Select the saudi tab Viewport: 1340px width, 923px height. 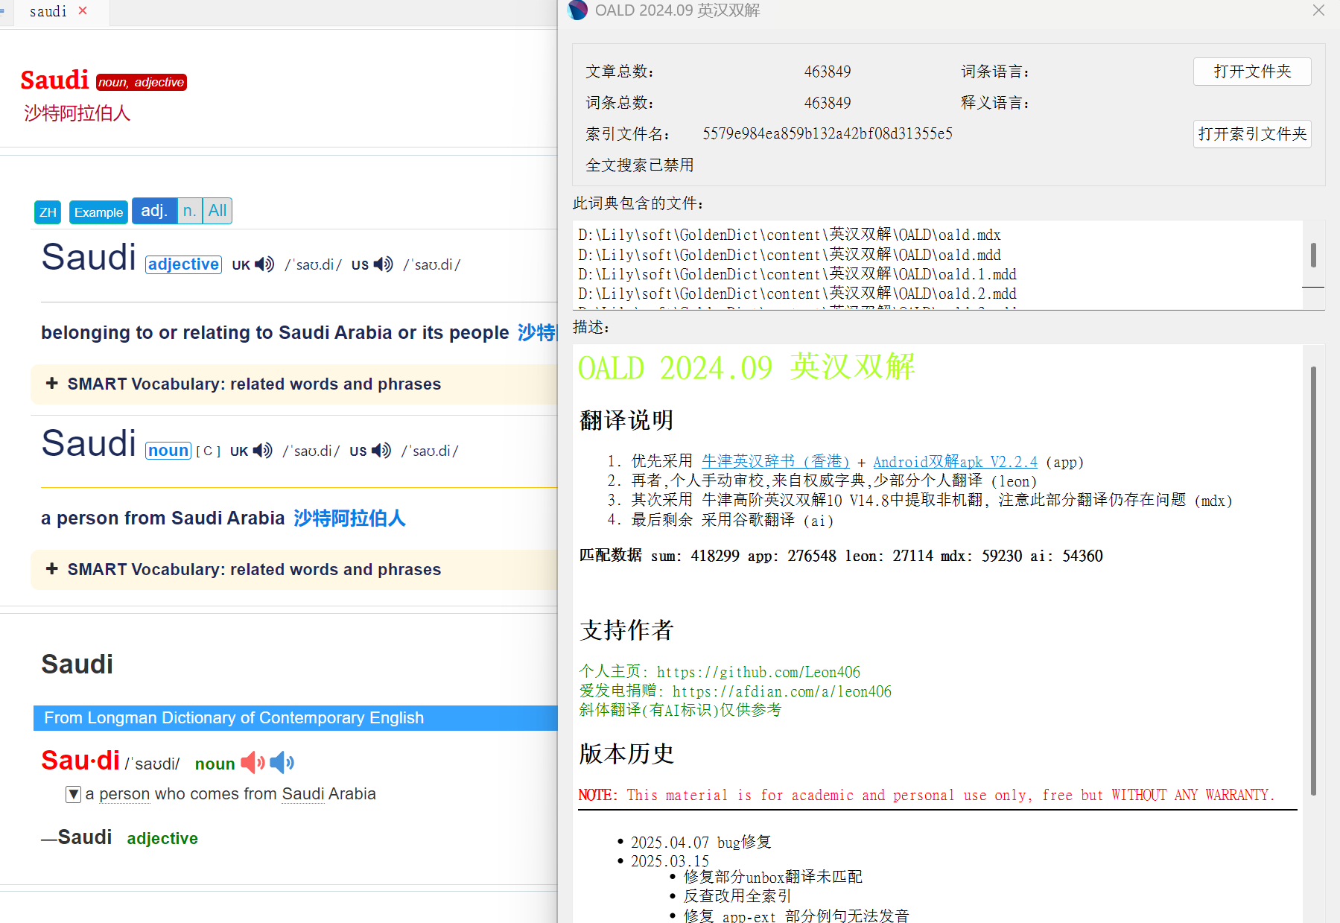(48, 11)
